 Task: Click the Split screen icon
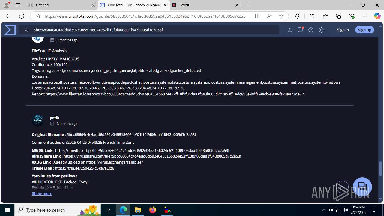pyautogui.click(x=312, y=16)
